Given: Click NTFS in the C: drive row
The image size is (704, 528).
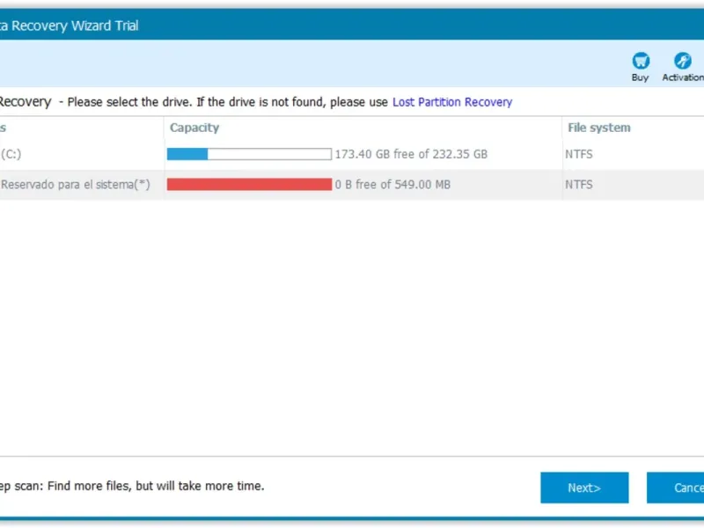Looking at the screenshot, I should [580, 154].
